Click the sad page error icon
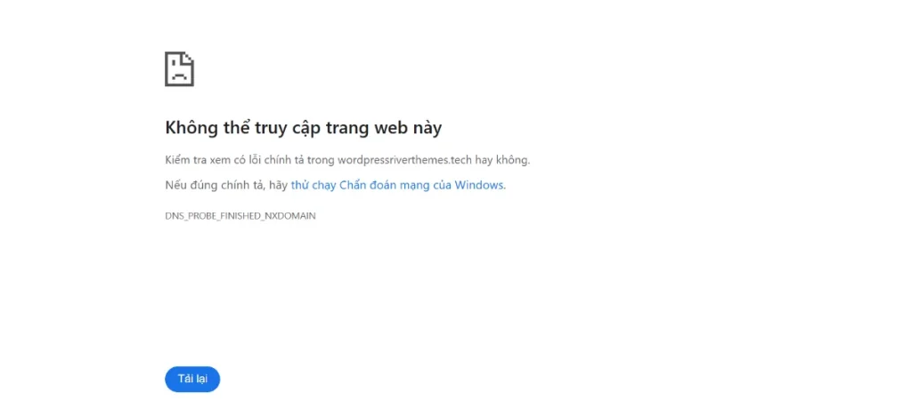Image resolution: width=912 pixels, height=409 pixels. click(x=179, y=69)
